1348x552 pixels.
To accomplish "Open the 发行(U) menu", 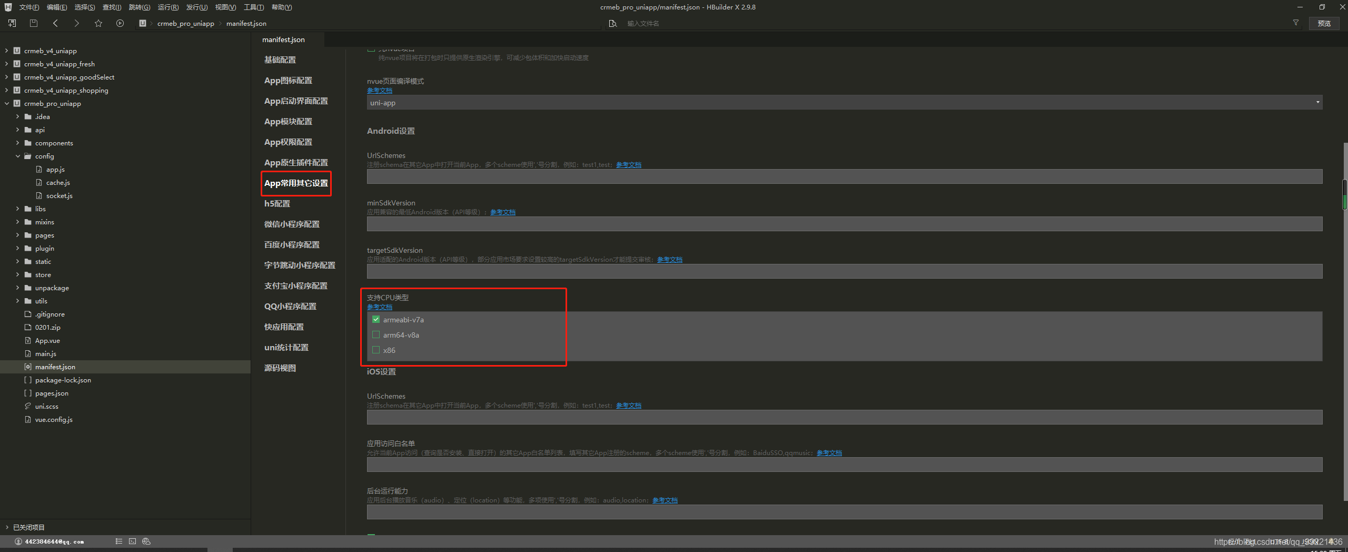I will tap(197, 7).
